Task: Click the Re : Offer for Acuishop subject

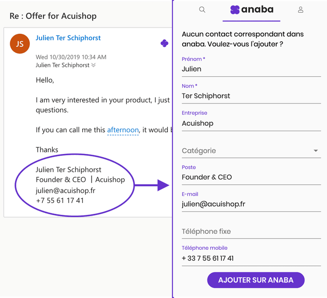Action: [x=53, y=16]
